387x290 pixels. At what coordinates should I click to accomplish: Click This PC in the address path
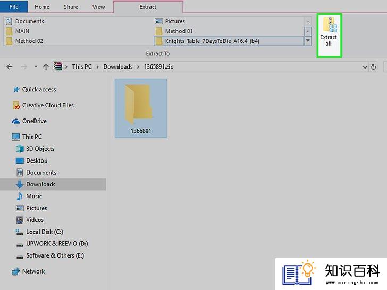(x=82, y=66)
